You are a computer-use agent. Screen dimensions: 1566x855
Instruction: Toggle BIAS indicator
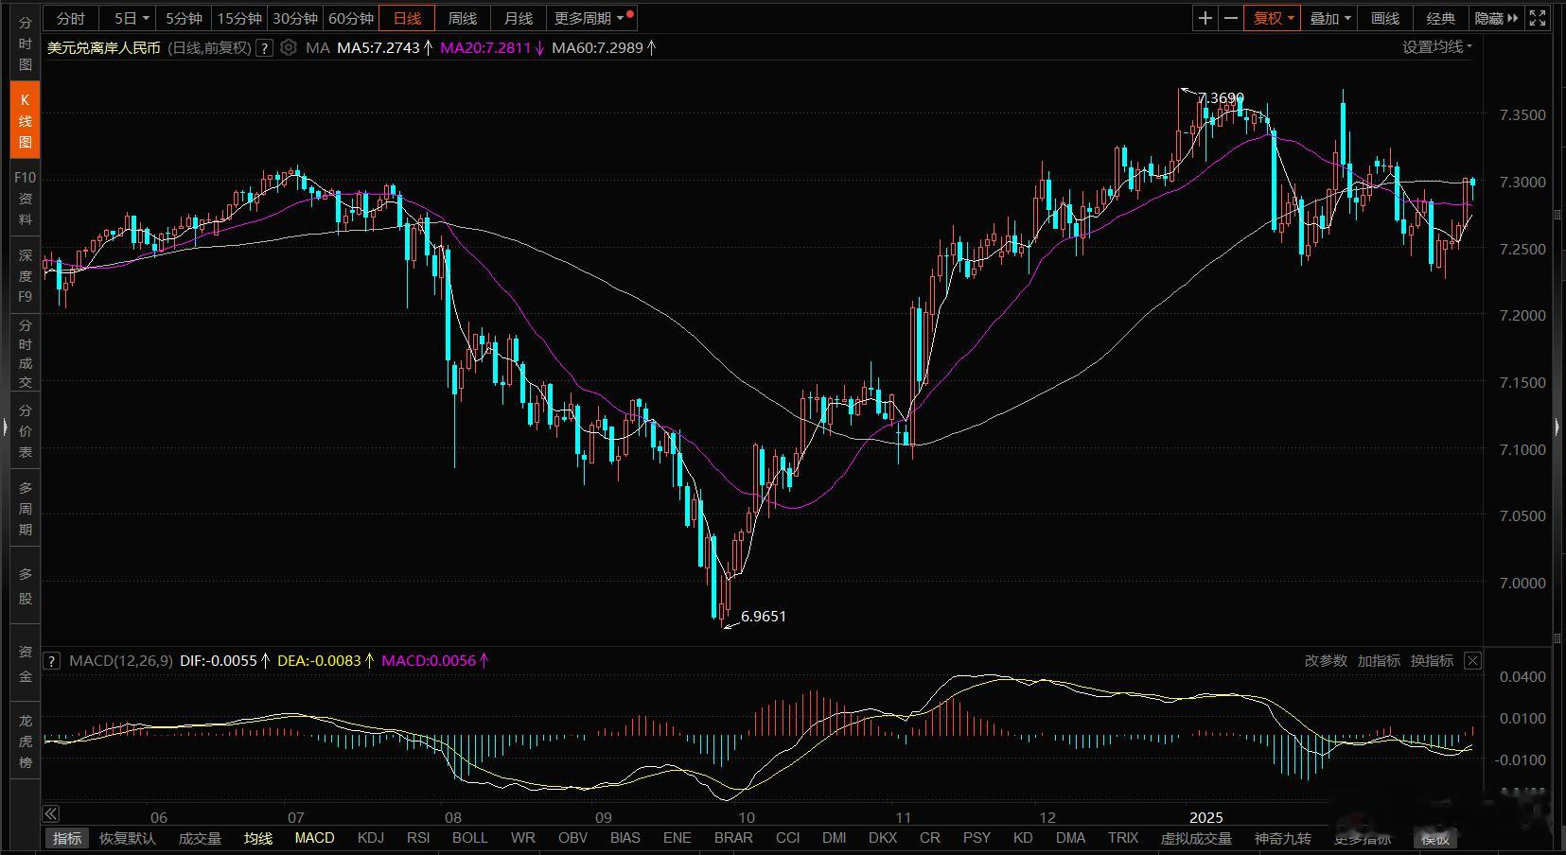pyautogui.click(x=625, y=838)
